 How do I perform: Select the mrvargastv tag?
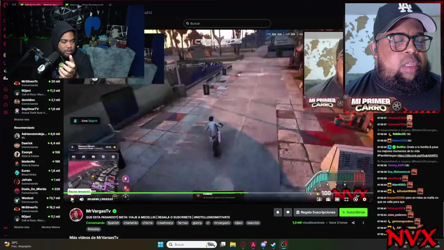coord(222,223)
